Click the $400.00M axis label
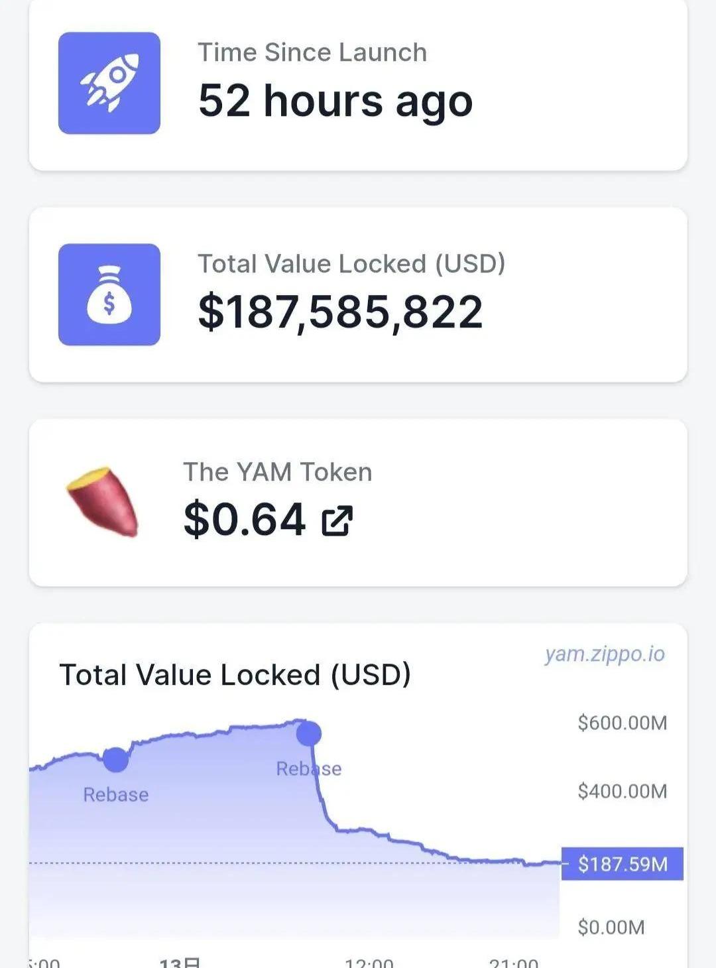Image resolution: width=716 pixels, height=968 pixels. (622, 791)
